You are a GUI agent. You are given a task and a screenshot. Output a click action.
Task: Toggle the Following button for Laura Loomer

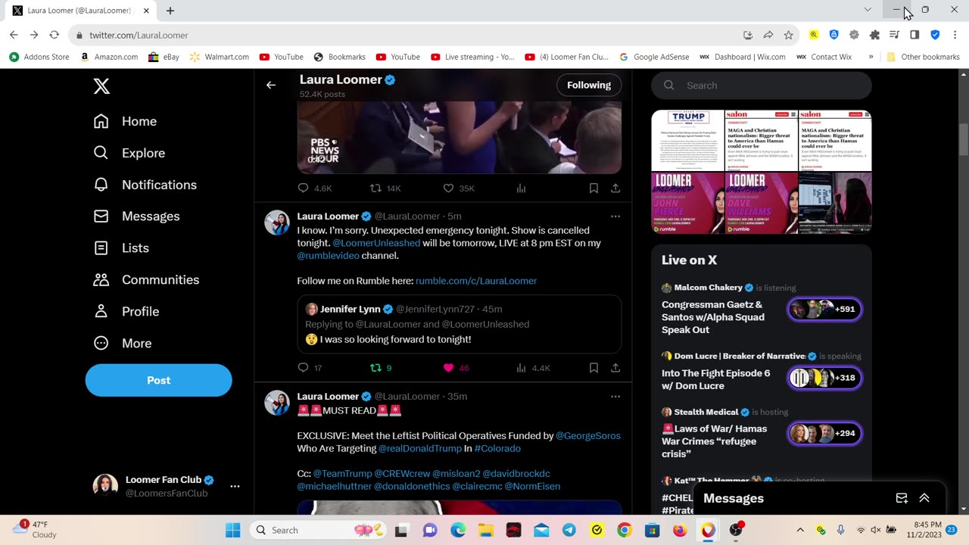pos(589,85)
